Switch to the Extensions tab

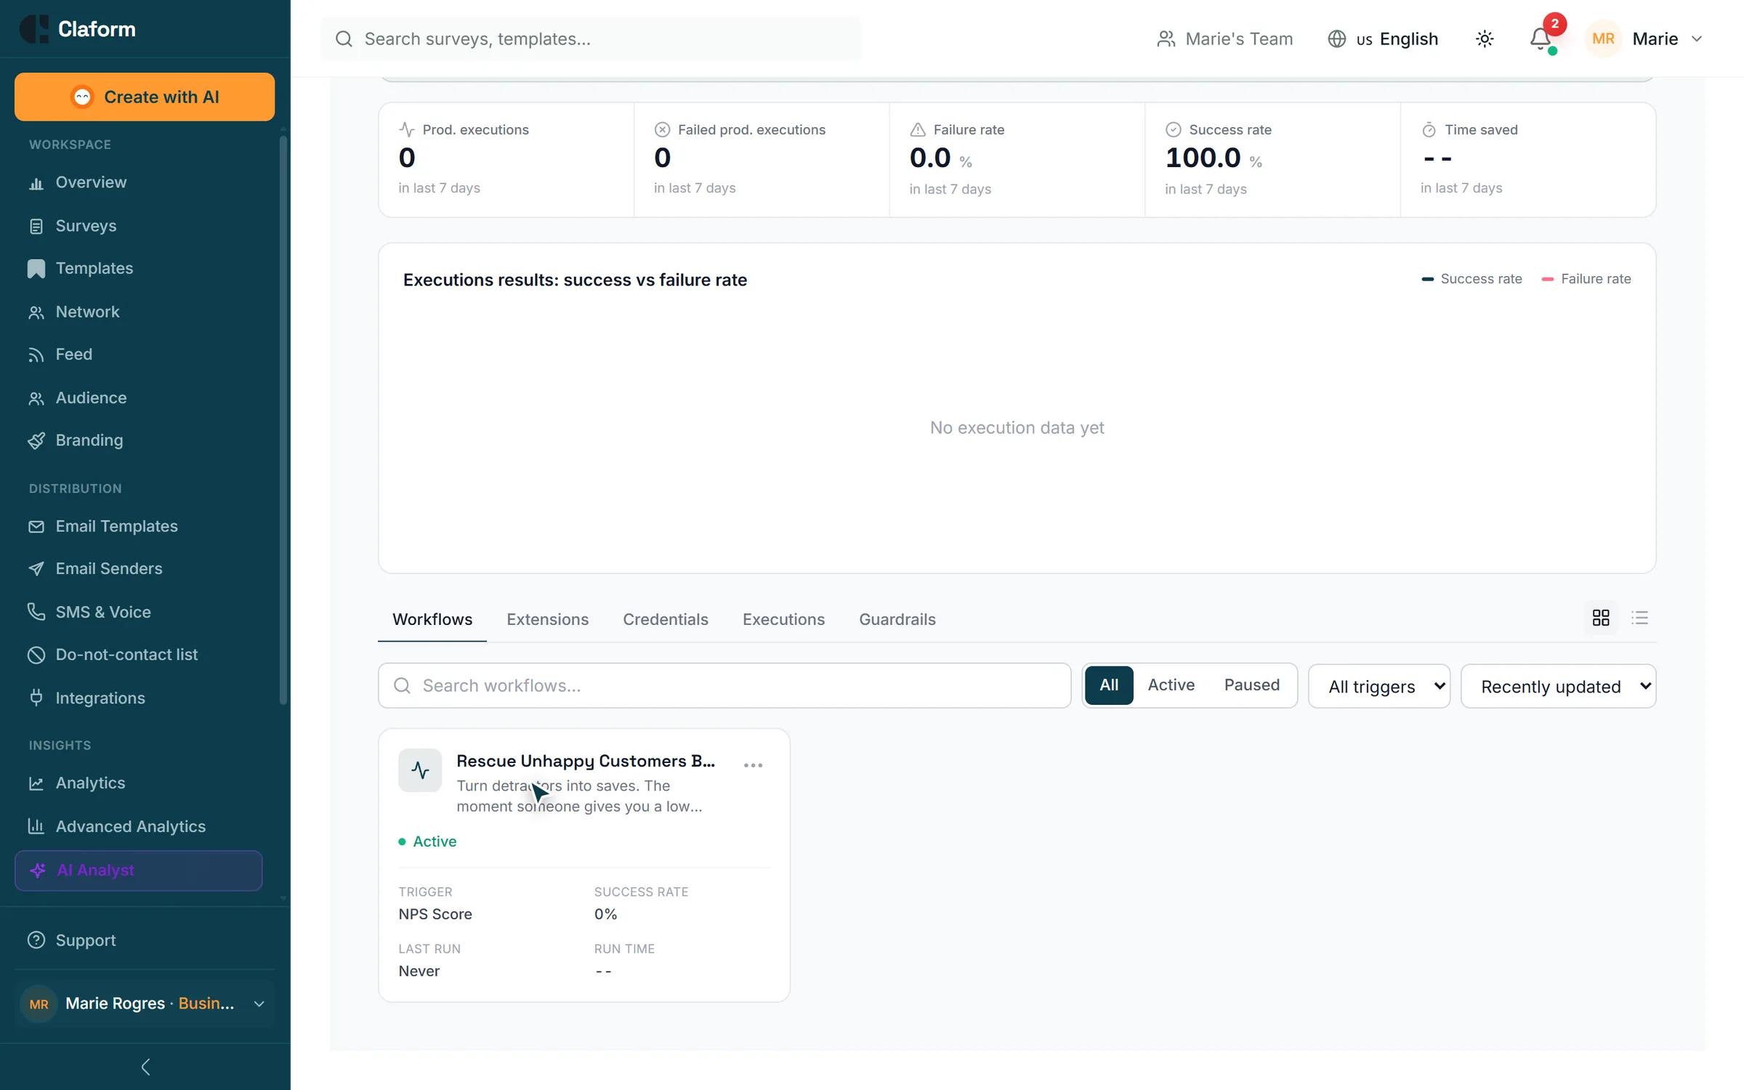[x=547, y=619]
